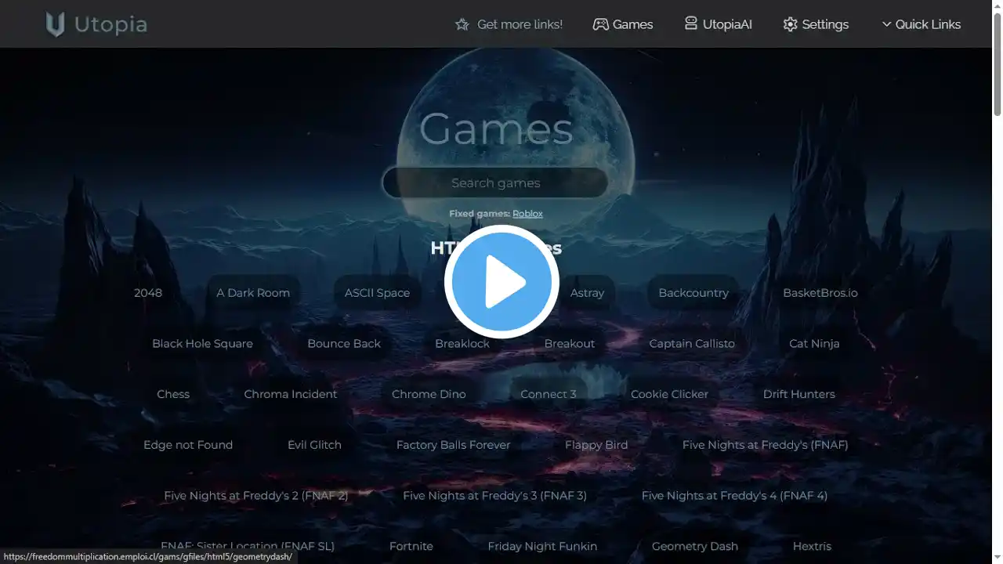Launch BasketBros.io game
This screenshot has width=1003, height=564.
(820, 293)
